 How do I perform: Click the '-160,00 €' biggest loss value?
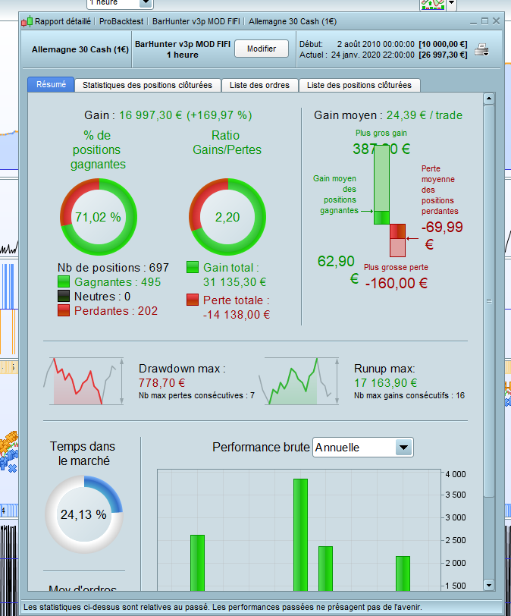396,283
